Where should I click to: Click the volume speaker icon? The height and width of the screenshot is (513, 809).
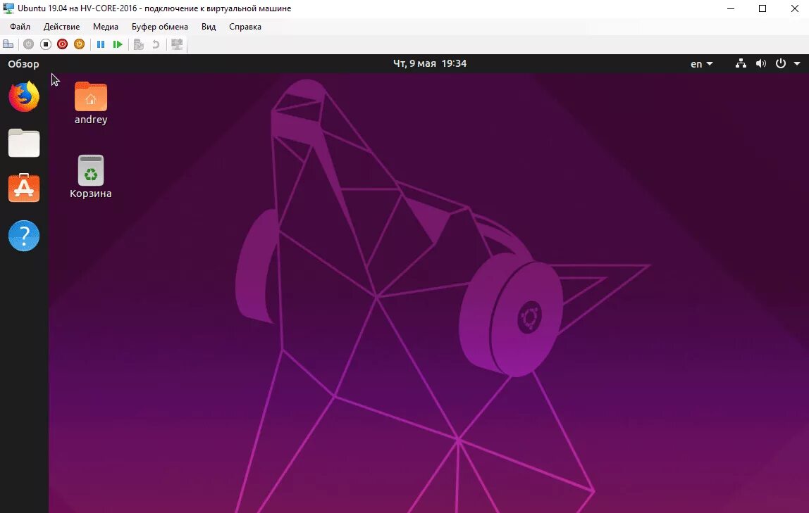(761, 63)
